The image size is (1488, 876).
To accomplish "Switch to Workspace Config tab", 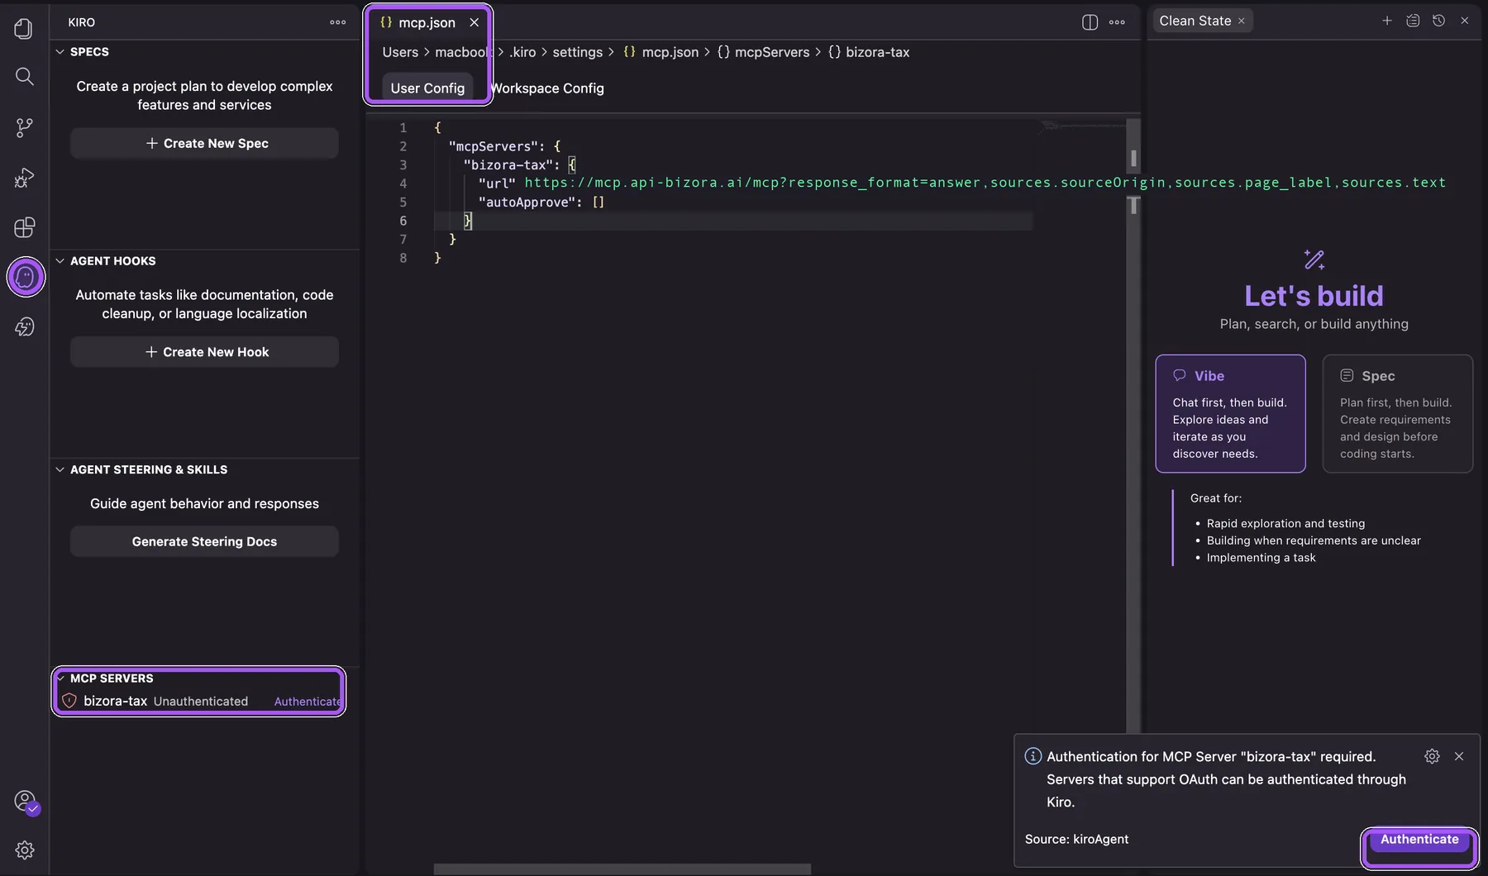I will (547, 88).
